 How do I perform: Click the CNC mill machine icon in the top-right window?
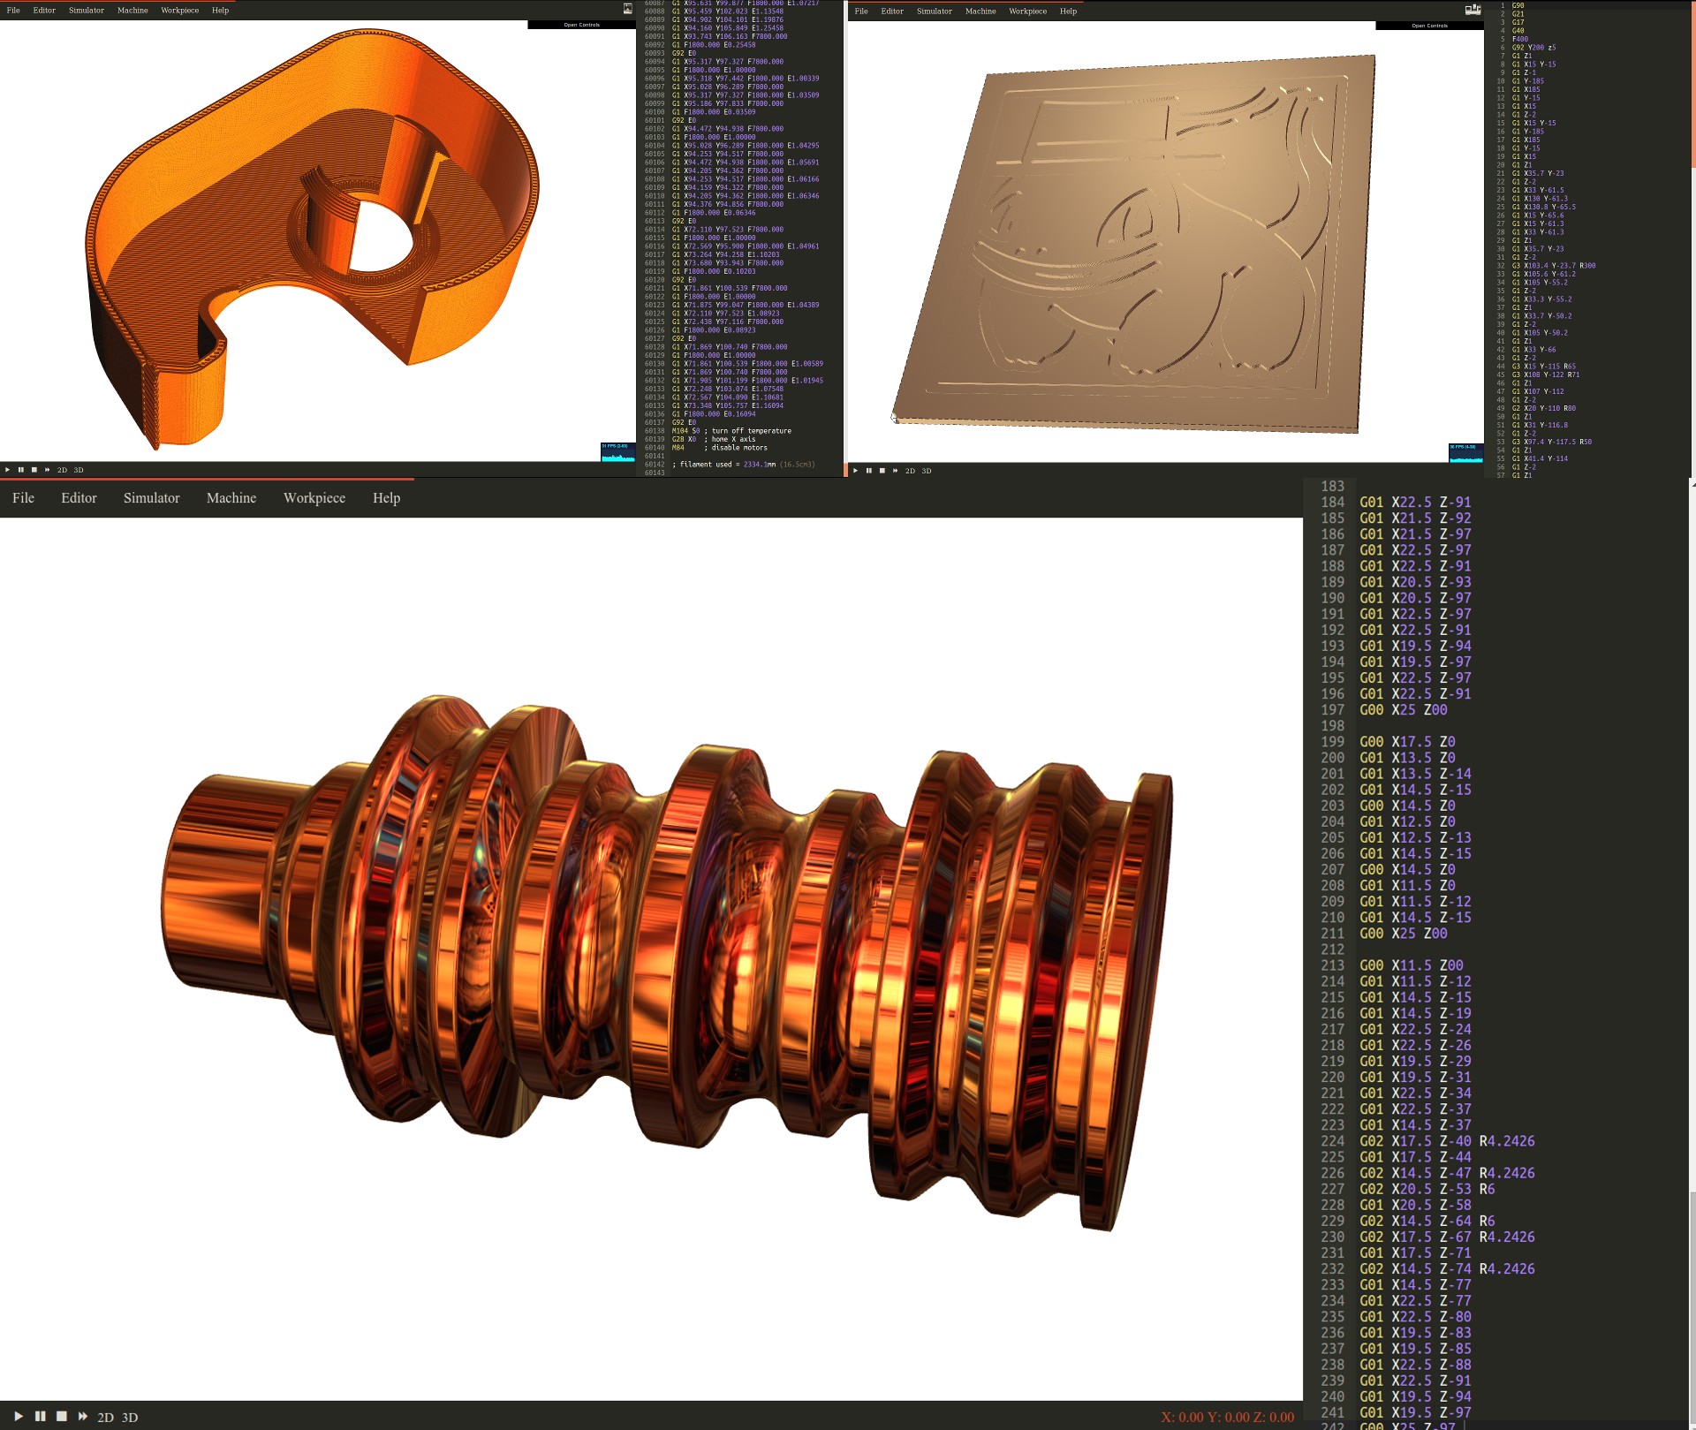point(1473,10)
